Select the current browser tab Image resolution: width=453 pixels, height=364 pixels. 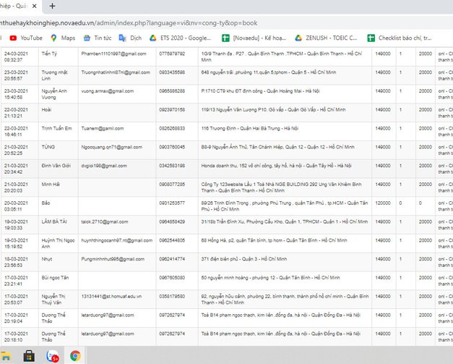point(13,6)
